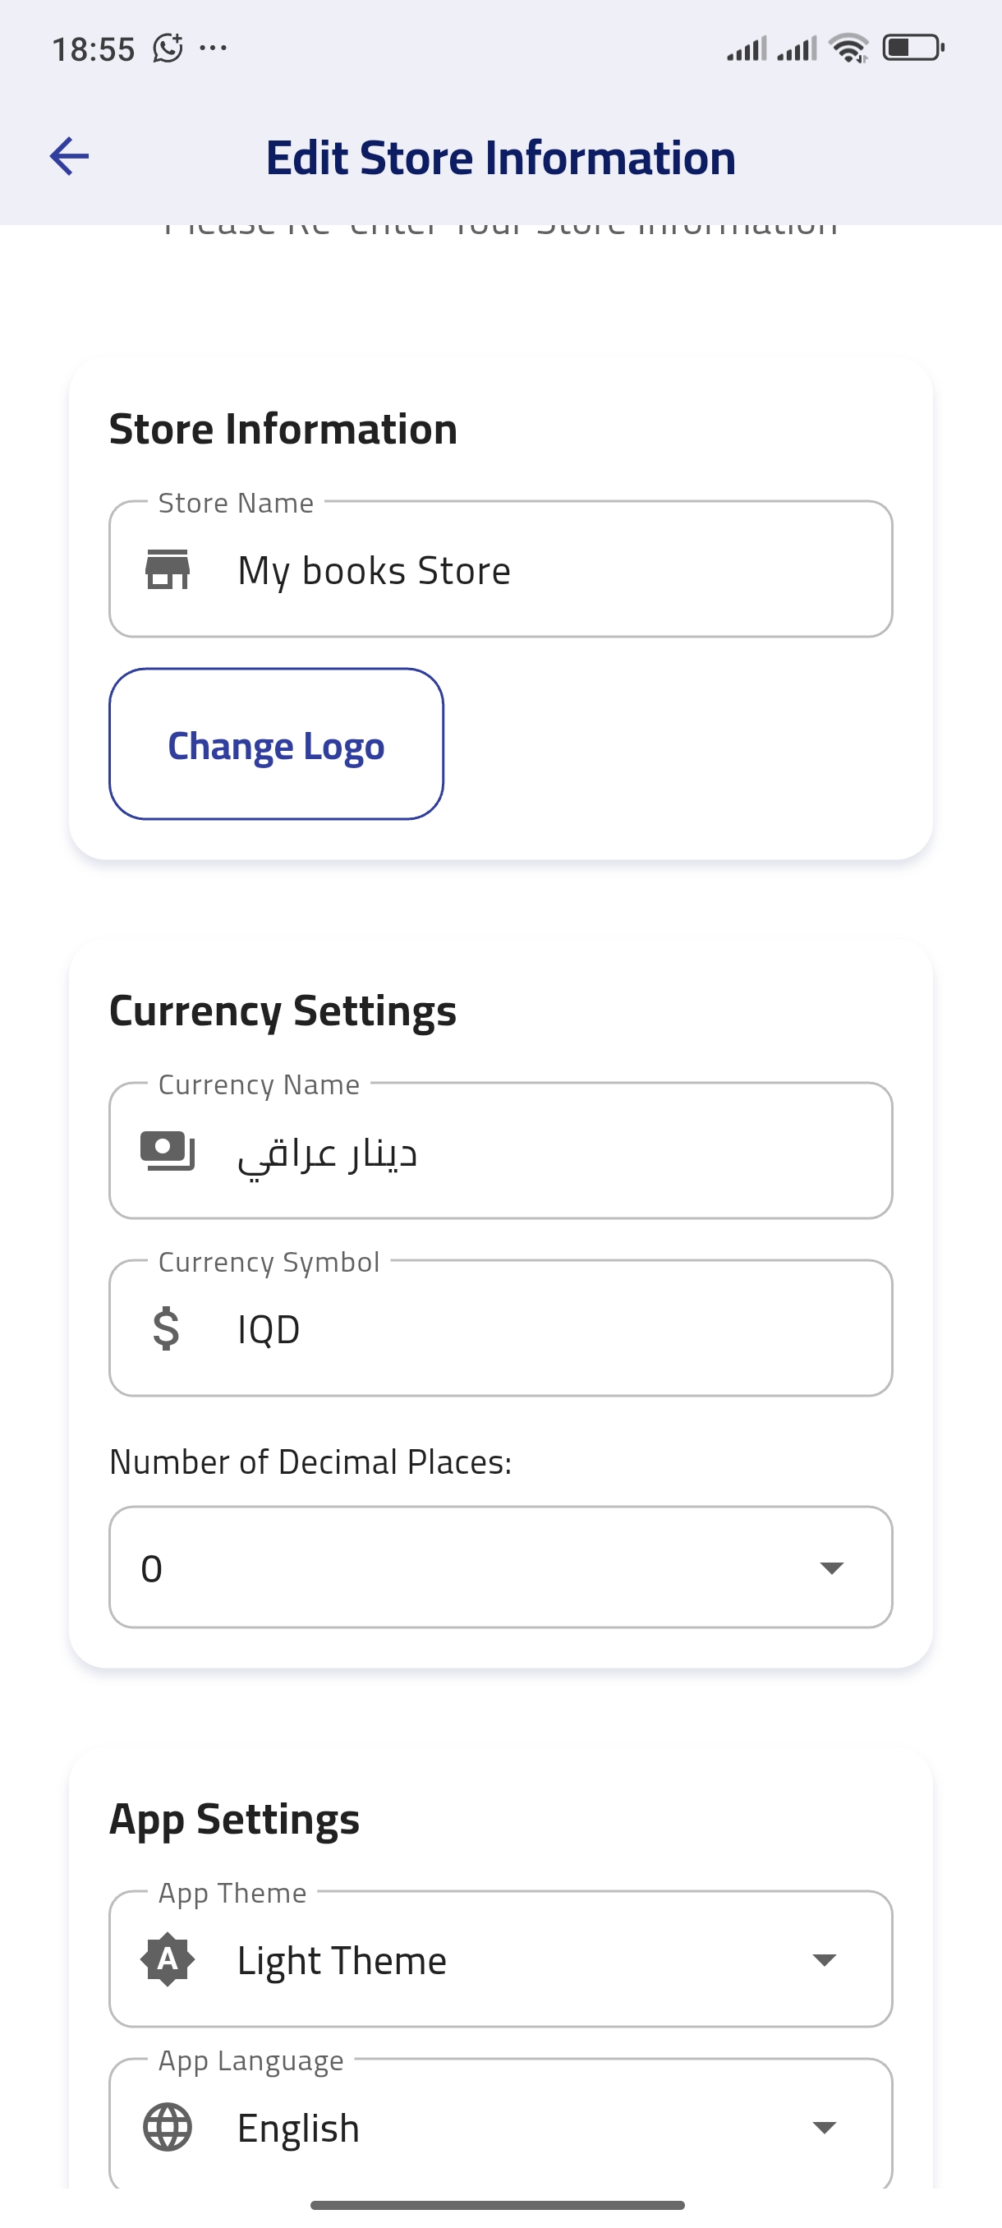This screenshot has height=2228, width=1002.
Task: Tap the back arrow icon
Action: coord(69,157)
